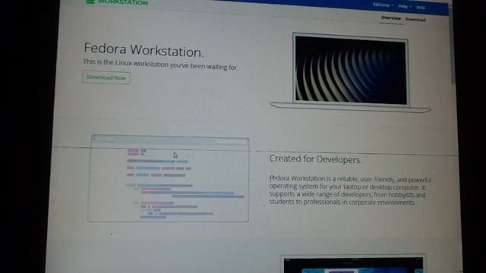Switch to the Overview tab
Screen dimensions: 486x273
391,18
